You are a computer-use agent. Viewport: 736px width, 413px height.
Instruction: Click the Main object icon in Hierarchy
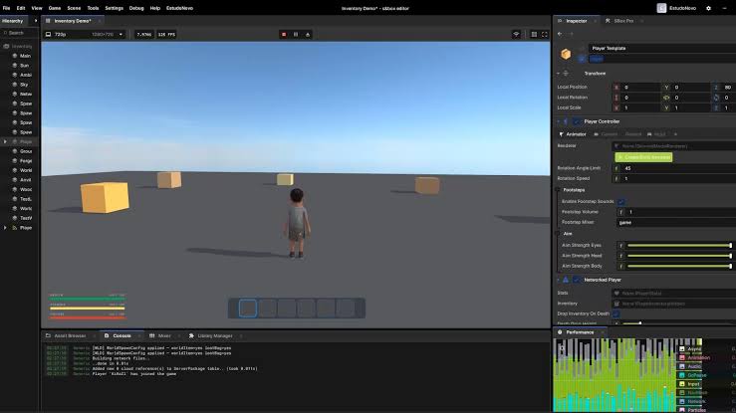pos(15,56)
